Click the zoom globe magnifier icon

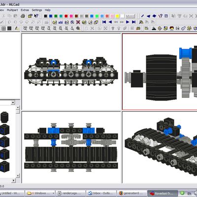(78, 28)
